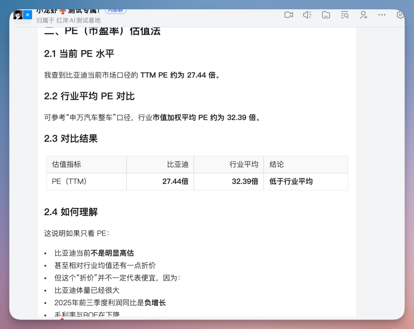Start a video call in the group
Viewport: 414px width, 329px height.
point(289,15)
